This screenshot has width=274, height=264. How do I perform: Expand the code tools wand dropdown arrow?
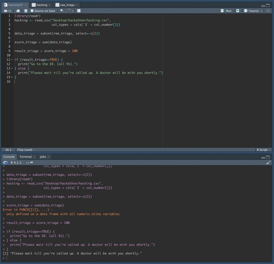(73, 11)
